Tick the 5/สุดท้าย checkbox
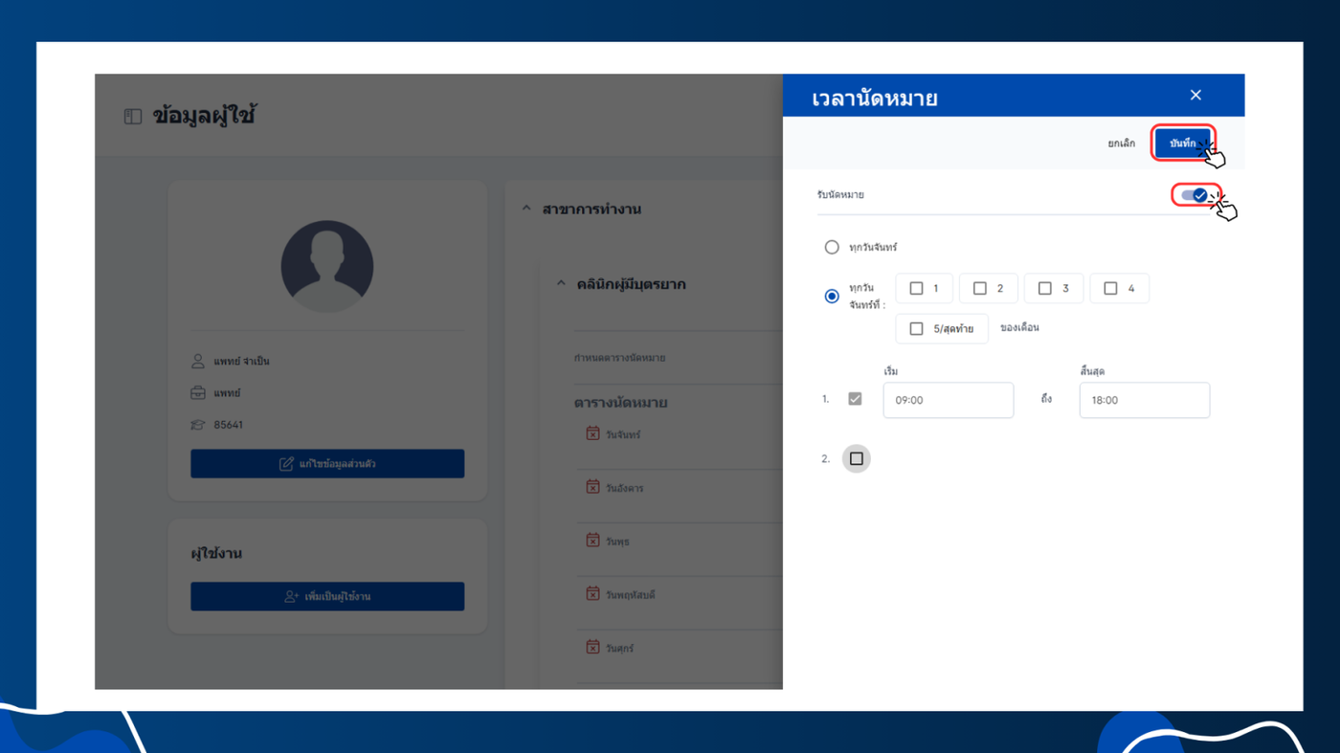The height and width of the screenshot is (753, 1340). pos(916,329)
